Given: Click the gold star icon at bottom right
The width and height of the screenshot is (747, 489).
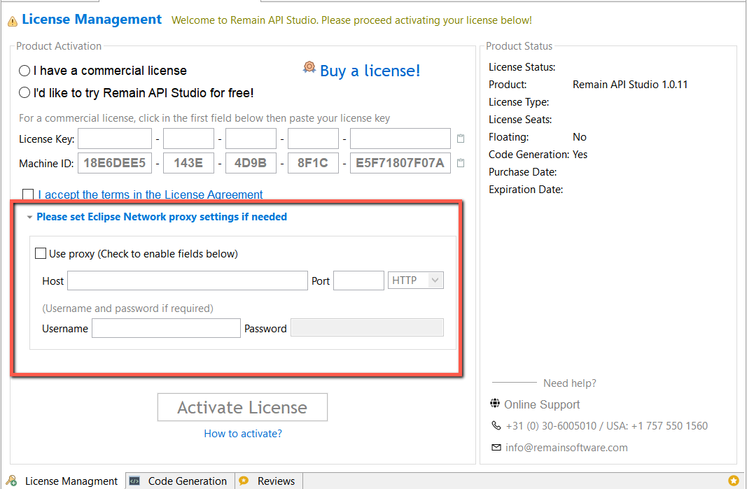Looking at the screenshot, I should [734, 481].
